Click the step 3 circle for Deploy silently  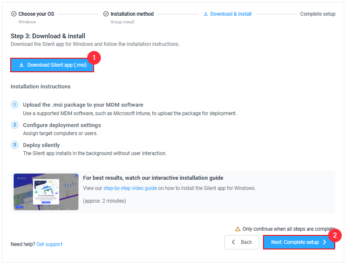[15, 145]
